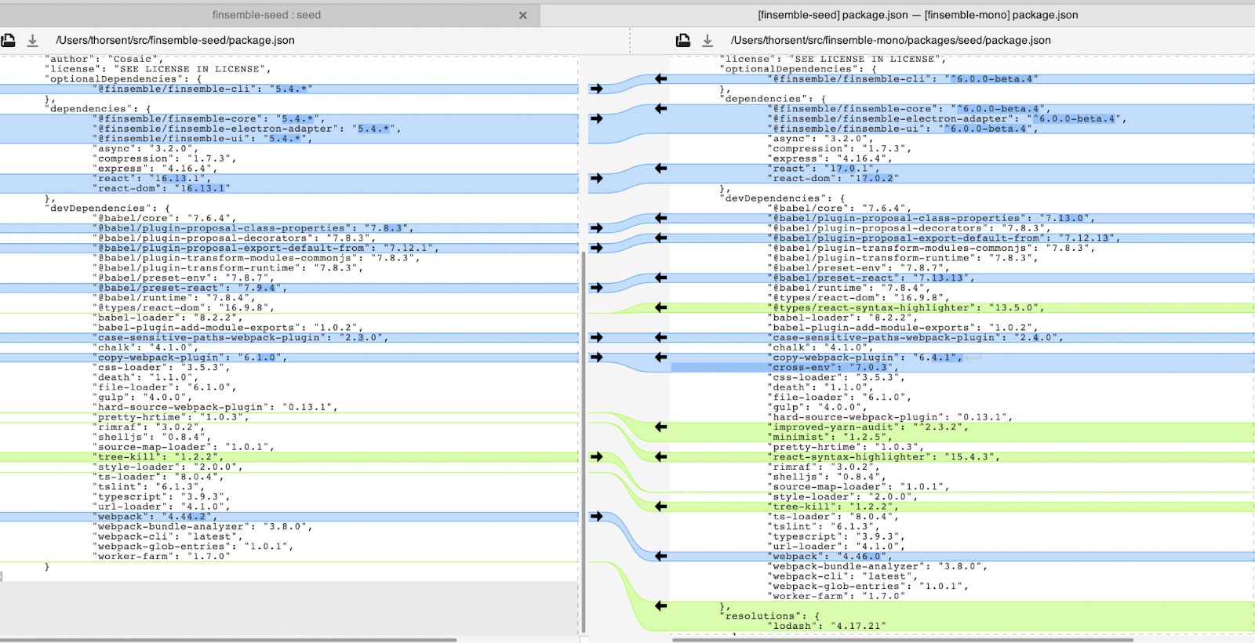Pull the resolutions lodash block to the left
This screenshot has width=1255, height=643.
pyautogui.click(x=660, y=605)
